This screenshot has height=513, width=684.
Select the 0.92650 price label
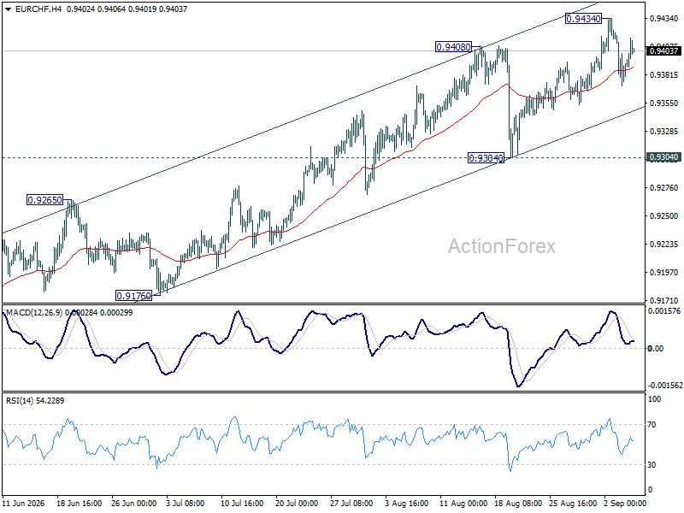point(45,200)
